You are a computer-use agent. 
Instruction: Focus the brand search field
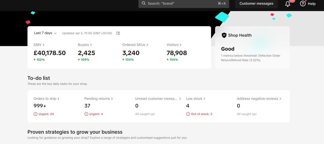pos(184,3)
